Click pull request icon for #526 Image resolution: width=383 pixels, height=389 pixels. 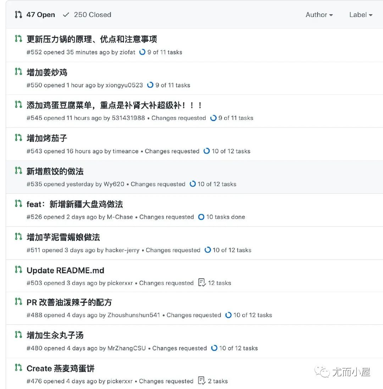pyautogui.click(x=18, y=203)
